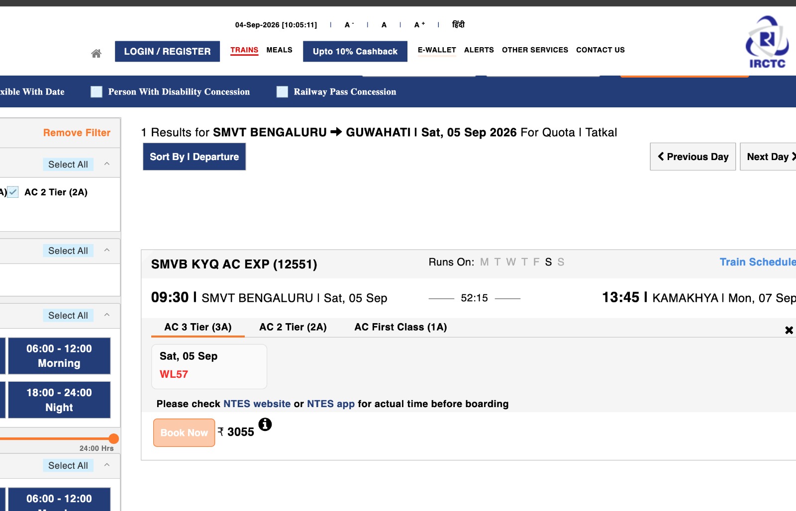796x511 pixels.
Task: Open the Train Schedule link
Action: [x=758, y=262]
